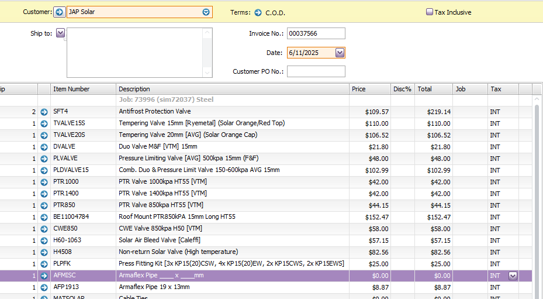Click the arrow icon beside PTR1000
The image size is (543, 299).
pos(44,182)
